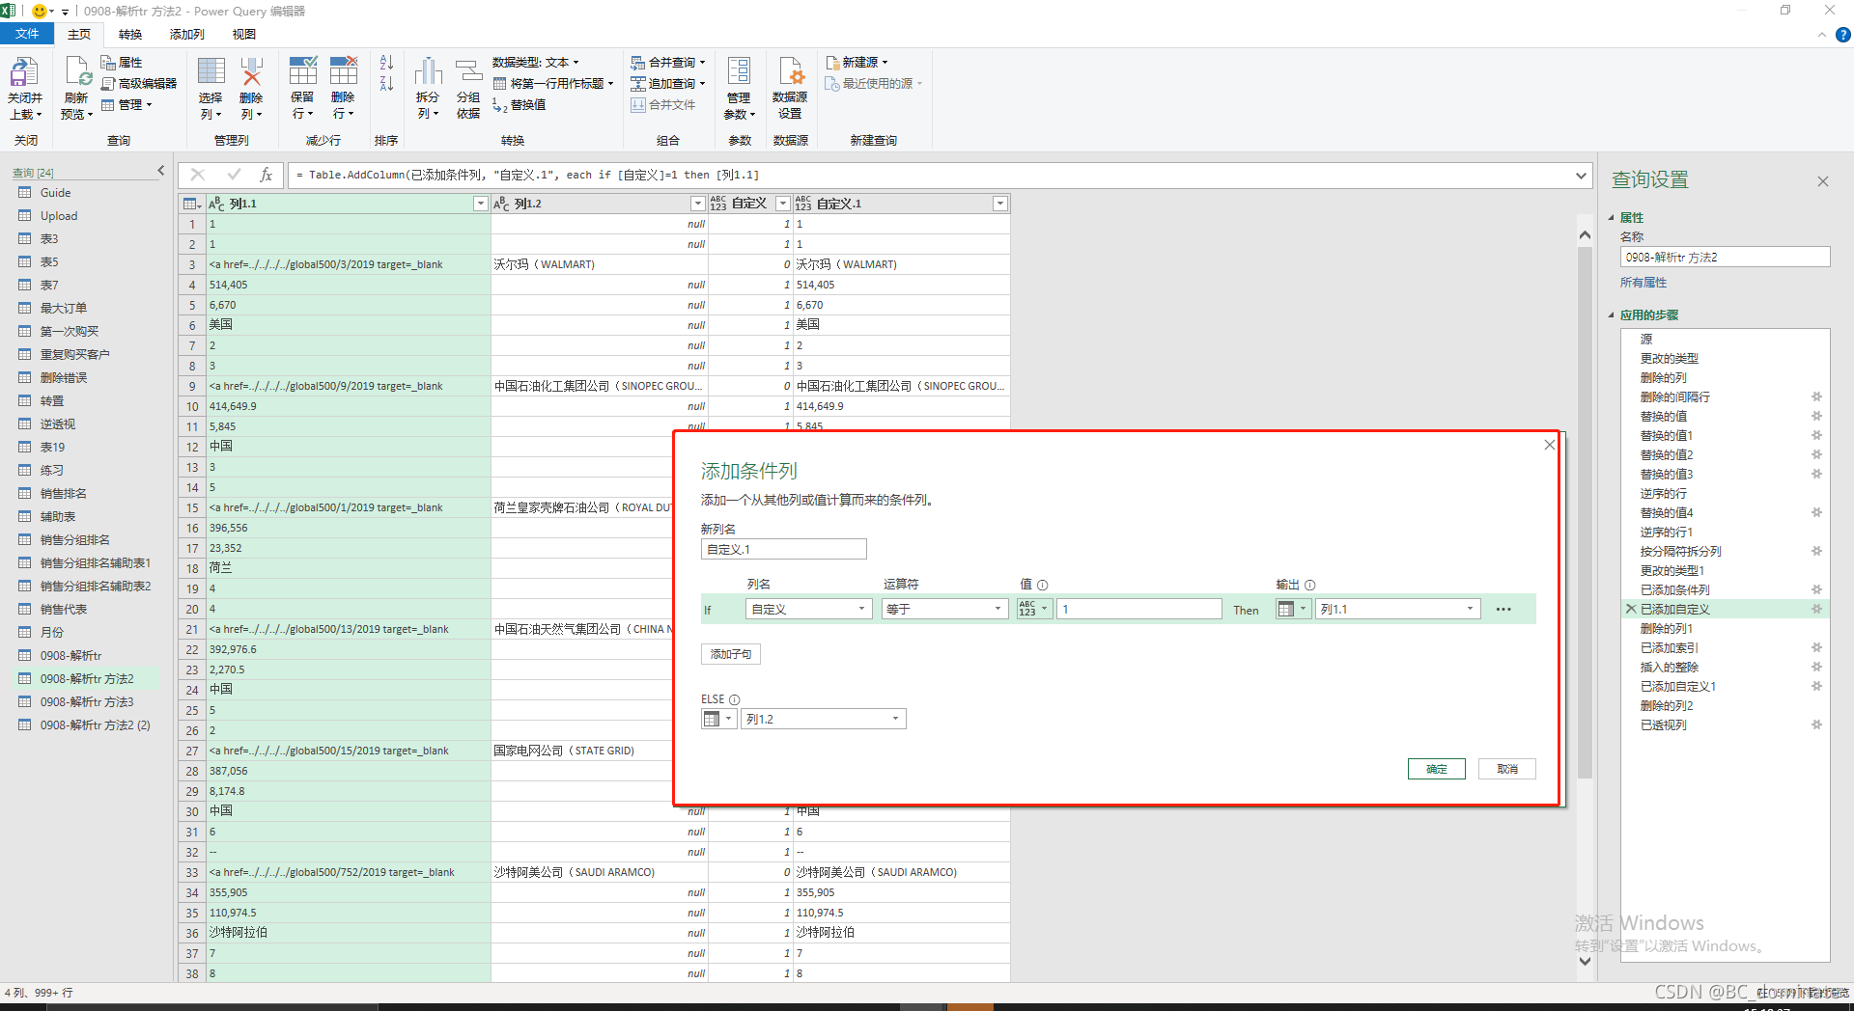Click the formula bar cancel X icon

[x=198, y=175]
